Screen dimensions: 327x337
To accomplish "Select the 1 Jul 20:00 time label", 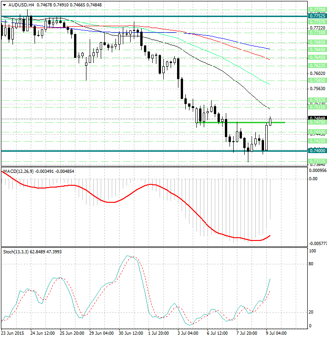I will [x=159, y=332].
